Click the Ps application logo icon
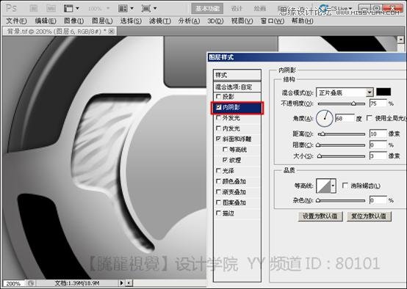 tap(11, 8)
